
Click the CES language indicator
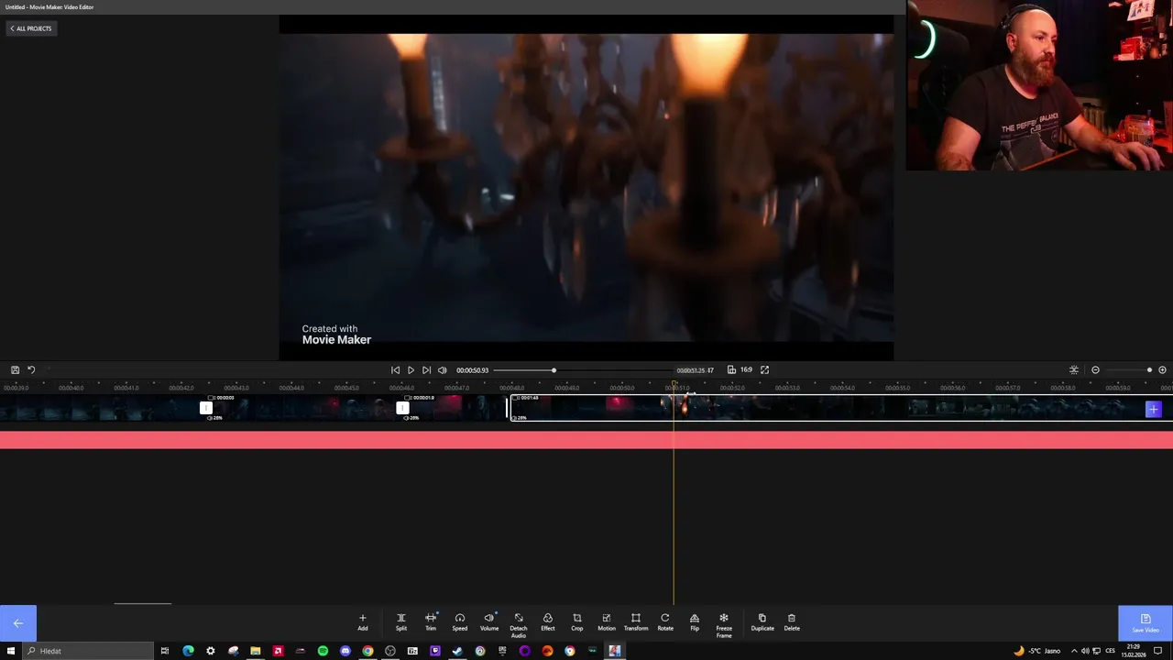click(1111, 651)
